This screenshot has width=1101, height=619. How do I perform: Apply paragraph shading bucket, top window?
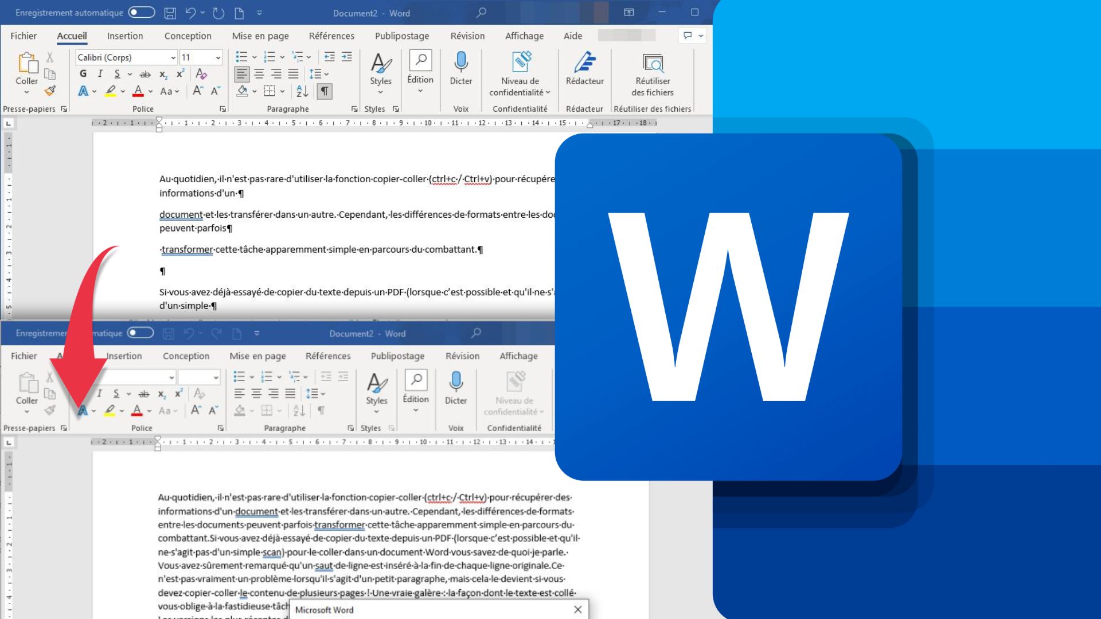[242, 91]
